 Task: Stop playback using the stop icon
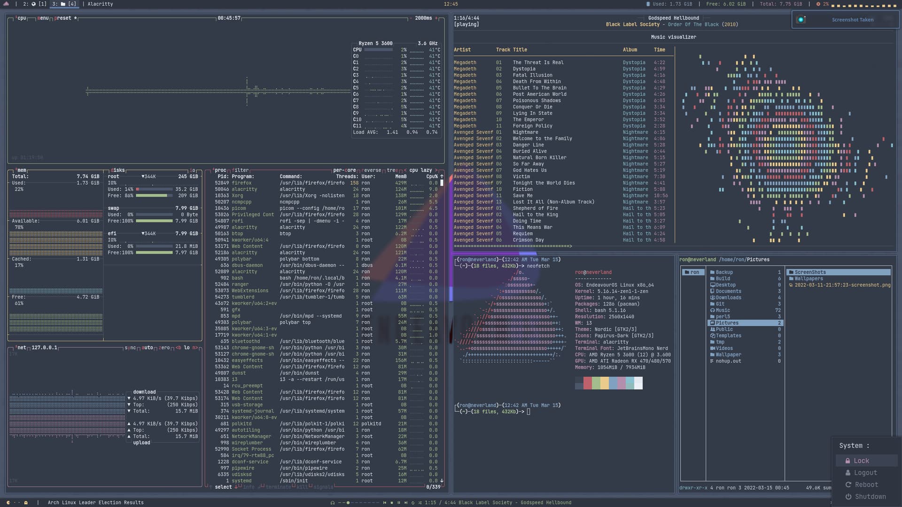[x=392, y=503]
